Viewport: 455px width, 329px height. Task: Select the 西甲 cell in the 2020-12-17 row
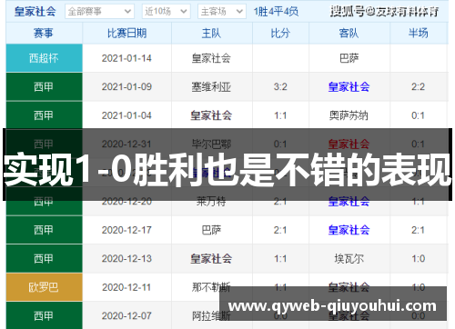(44, 230)
